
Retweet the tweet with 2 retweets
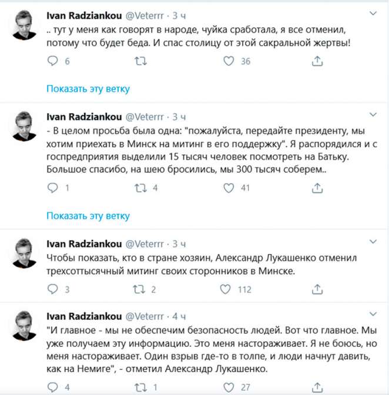141,289
